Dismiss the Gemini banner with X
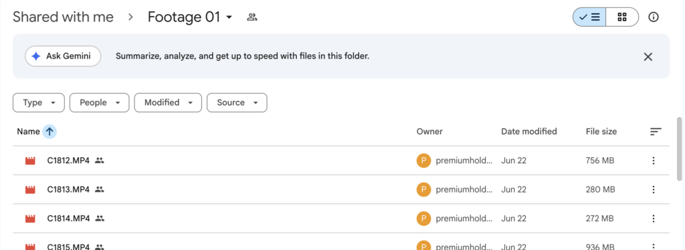The image size is (685, 250). [x=648, y=57]
